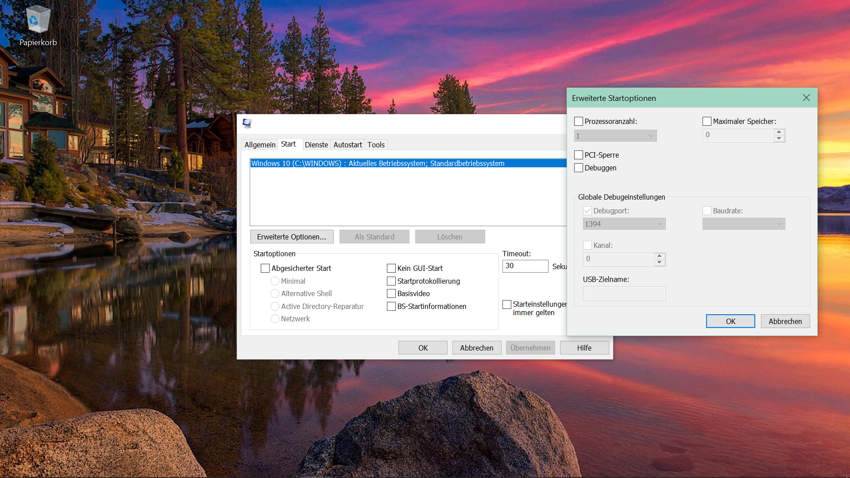Click the Erweiterte Optionen button
850x478 pixels.
[x=291, y=237]
